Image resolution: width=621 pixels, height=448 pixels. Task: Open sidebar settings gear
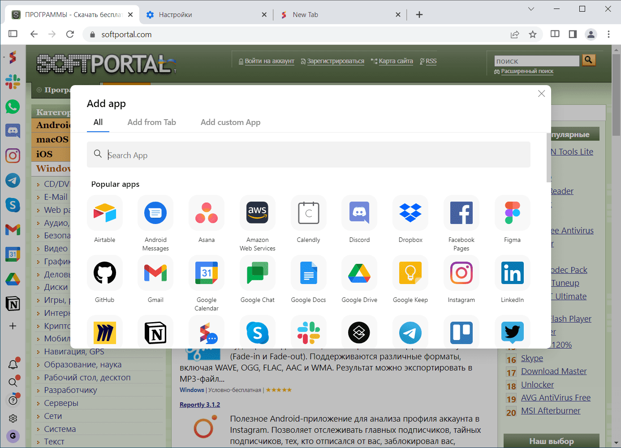pos(13,418)
